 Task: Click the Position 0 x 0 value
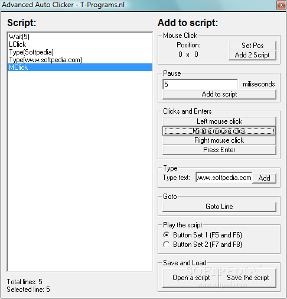(x=188, y=54)
